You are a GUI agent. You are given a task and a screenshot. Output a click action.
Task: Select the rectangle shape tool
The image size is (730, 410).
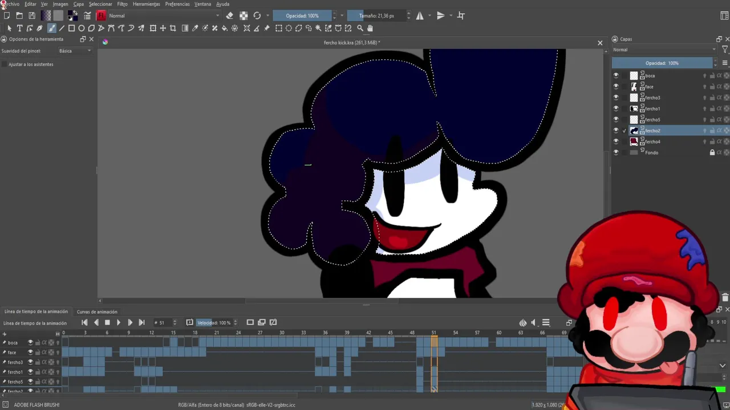[x=71, y=28]
